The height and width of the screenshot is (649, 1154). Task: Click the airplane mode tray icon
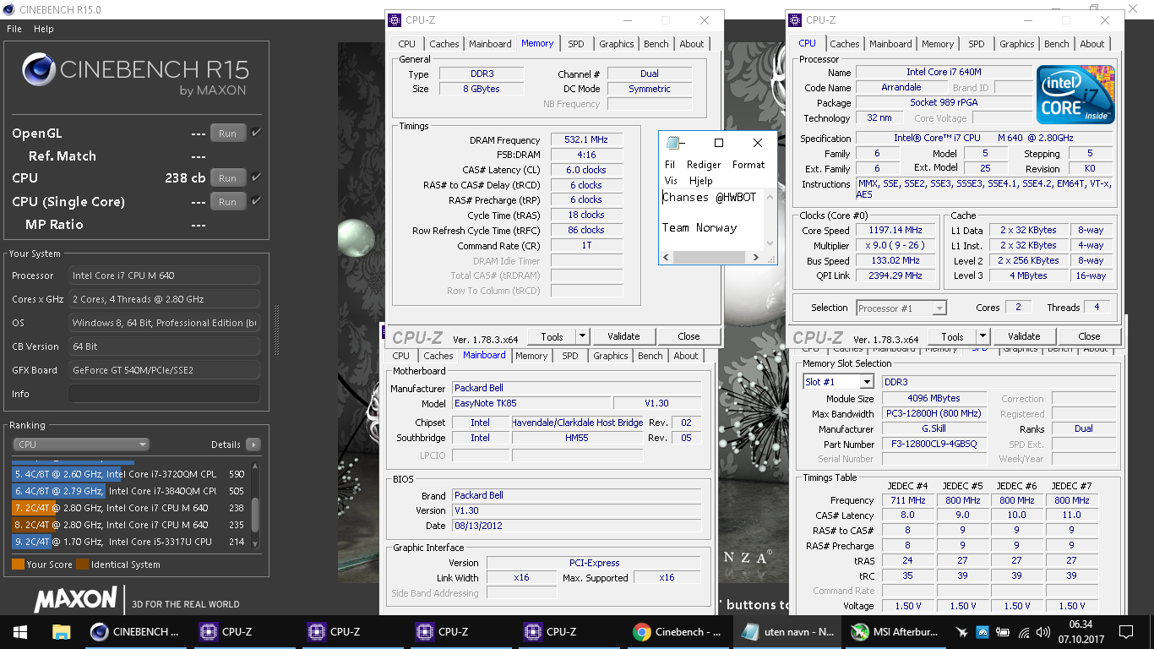[962, 632]
